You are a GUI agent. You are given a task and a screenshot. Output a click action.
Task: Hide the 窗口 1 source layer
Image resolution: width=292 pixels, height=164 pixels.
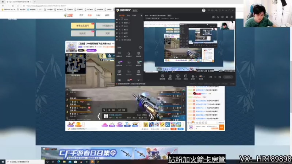pos(117,36)
